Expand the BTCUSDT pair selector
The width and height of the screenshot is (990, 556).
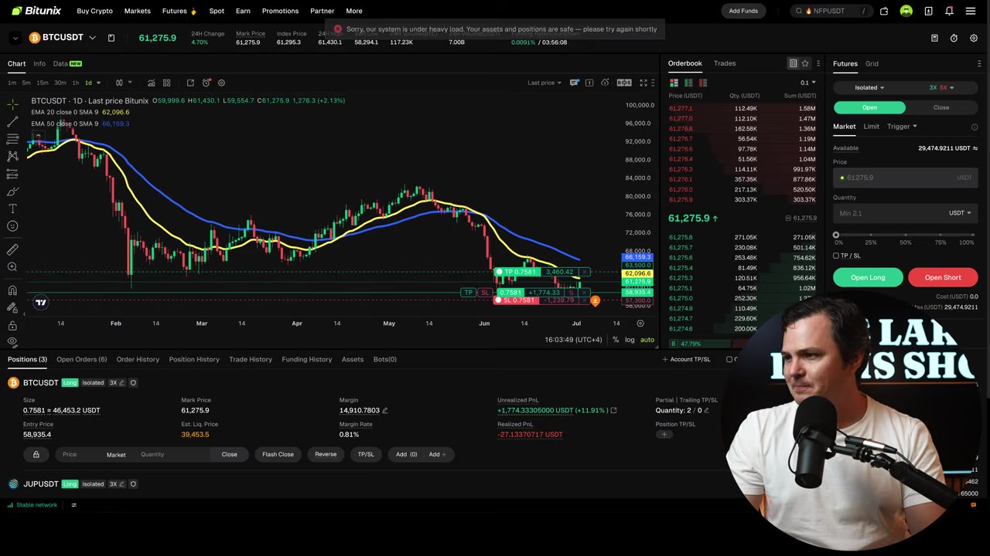(x=92, y=38)
